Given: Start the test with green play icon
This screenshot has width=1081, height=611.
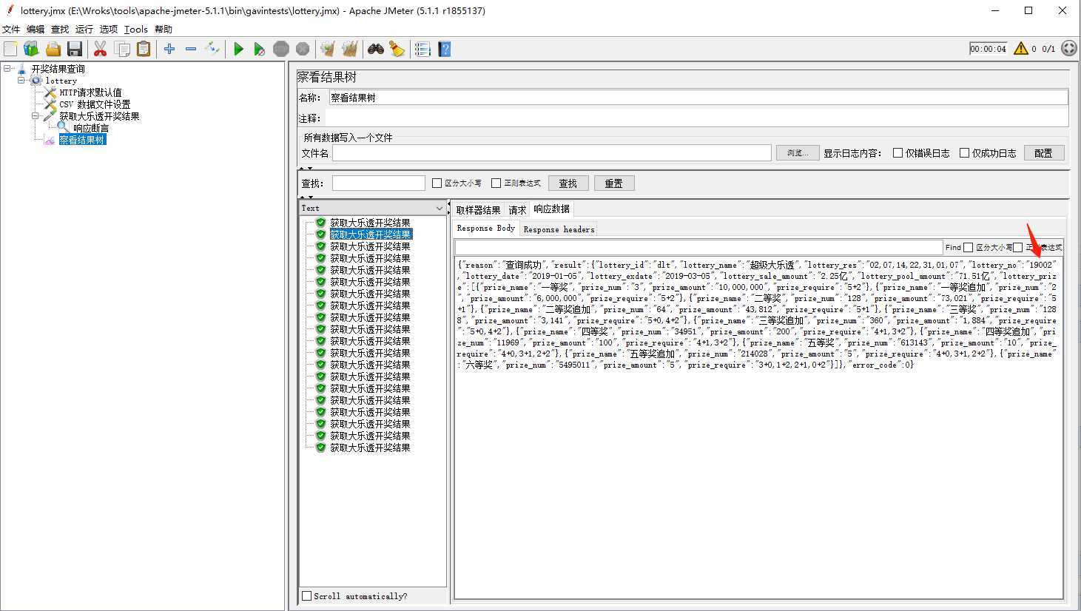Looking at the screenshot, I should point(238,49).
